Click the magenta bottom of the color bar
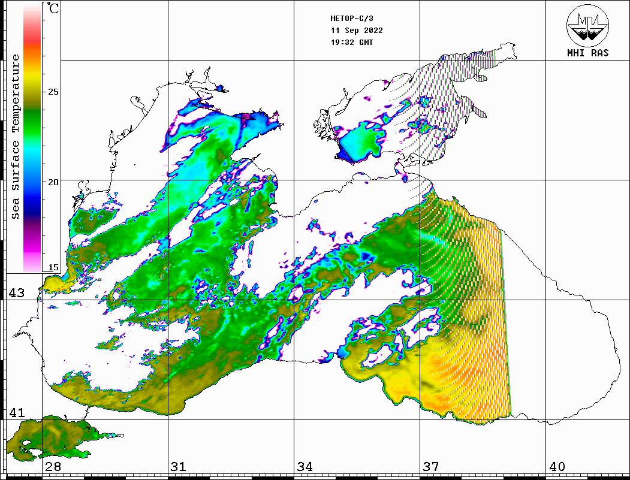The width and height of the screenshot is (630, 480). click(x=32, y=249)
